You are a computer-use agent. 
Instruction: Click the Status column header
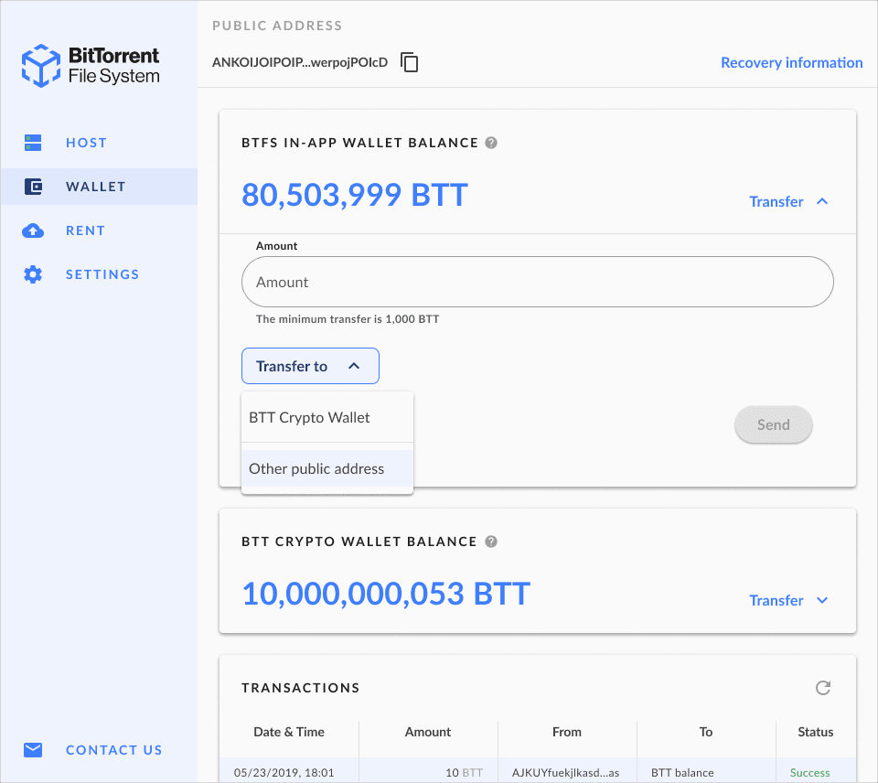pyautogui.click(x=815, y=732)
